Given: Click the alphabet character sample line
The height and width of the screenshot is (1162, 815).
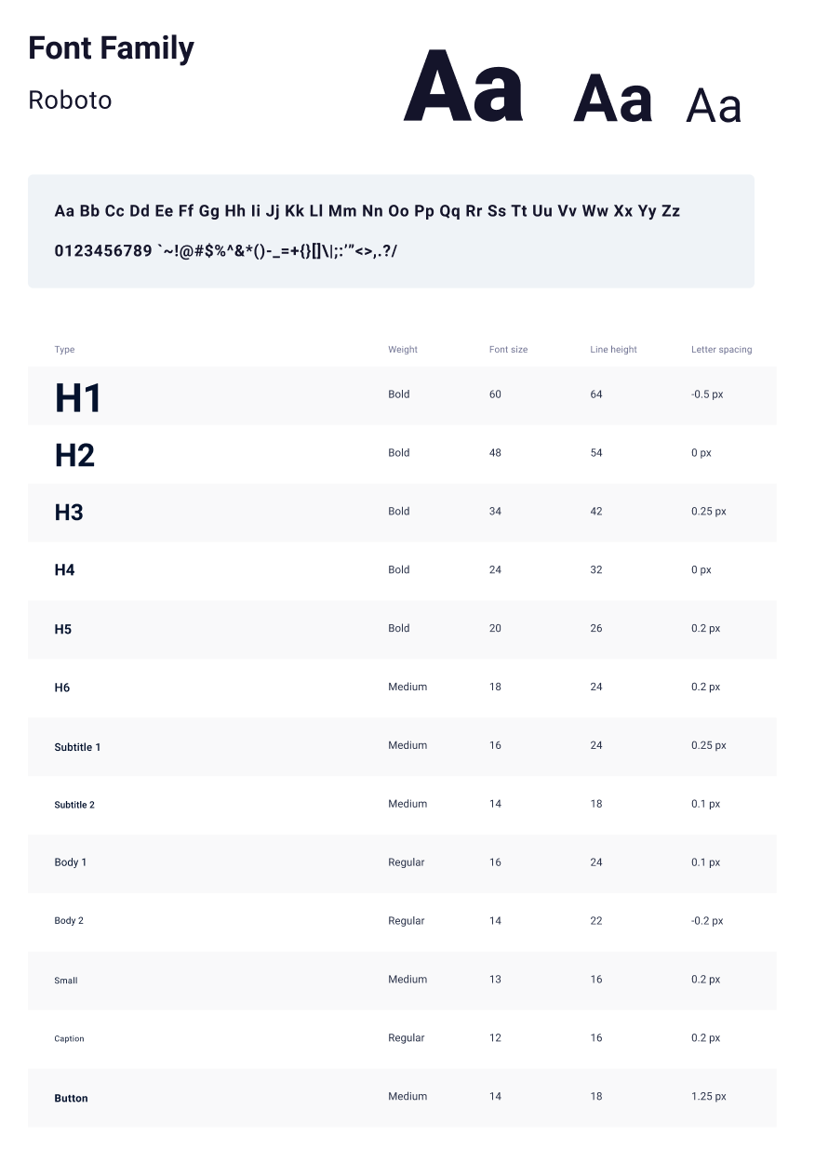Looking at the screenshot, I should pyautogui.click(x=367, y=211).
